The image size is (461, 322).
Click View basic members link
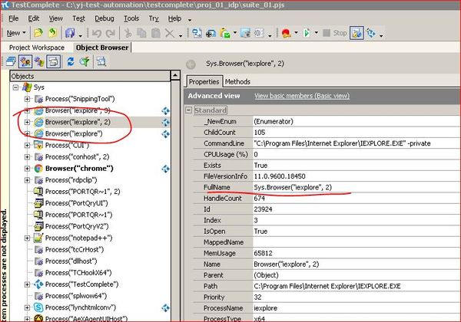pos(301,96)
